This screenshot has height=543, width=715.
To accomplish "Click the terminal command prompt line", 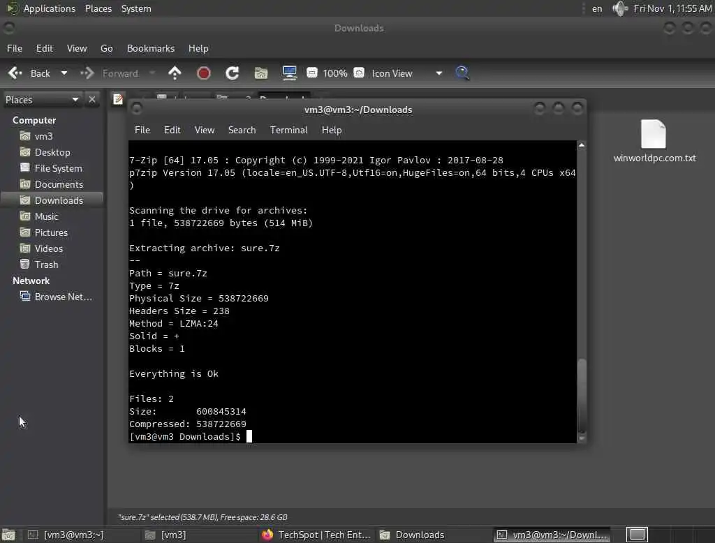I will [191, 436].
